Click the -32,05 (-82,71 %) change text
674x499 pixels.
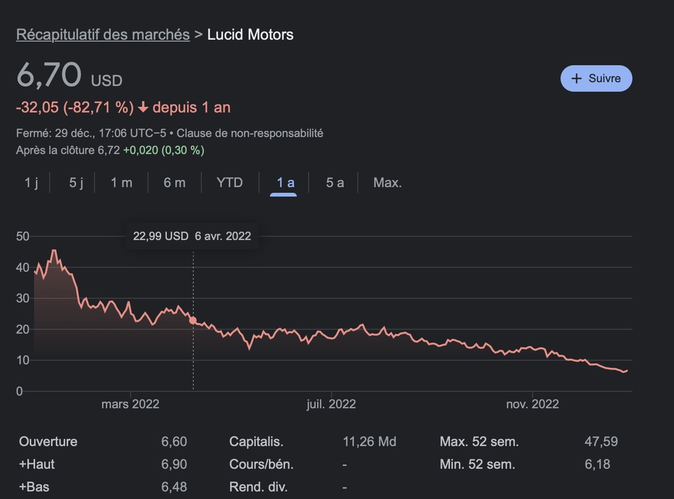pos(75,107)
